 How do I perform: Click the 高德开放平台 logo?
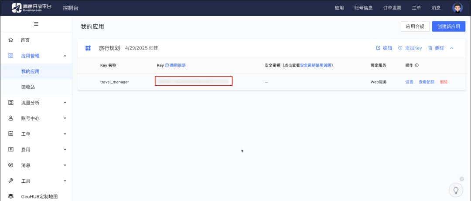pyautogui.click(x=31, y=8)
